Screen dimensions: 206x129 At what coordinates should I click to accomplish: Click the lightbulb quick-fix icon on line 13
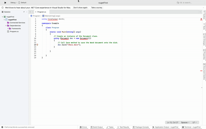[37, 45]
